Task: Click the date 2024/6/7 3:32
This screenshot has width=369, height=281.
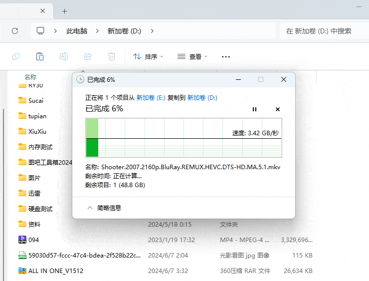Action: pyautogui.click(x=168, y=271)
